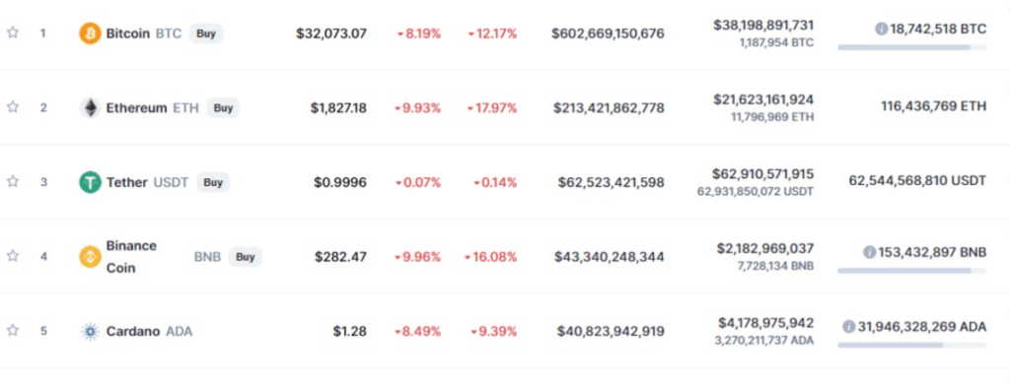Click the Buy button next to BNB
Screen dimensions: 1010x387
tap(245, 257)
